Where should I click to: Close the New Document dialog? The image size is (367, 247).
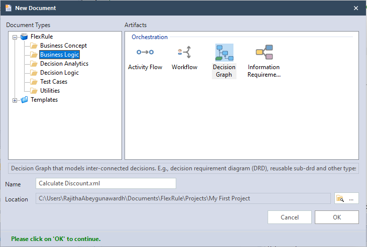356,8
